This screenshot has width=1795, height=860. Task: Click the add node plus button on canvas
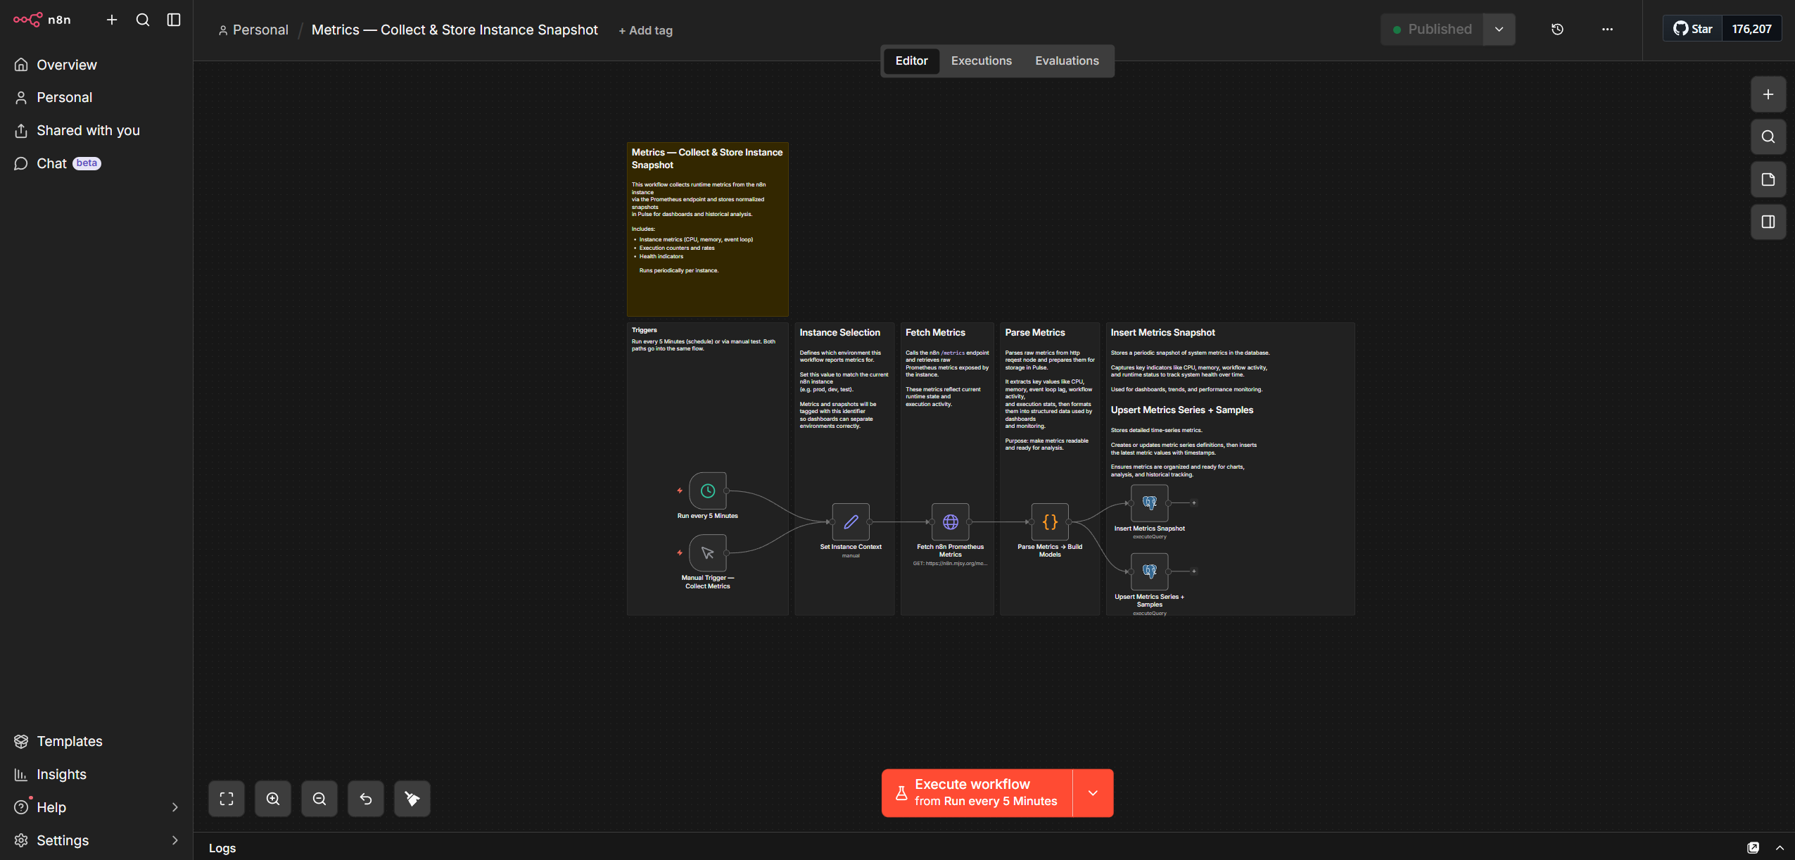(1768, 94)
